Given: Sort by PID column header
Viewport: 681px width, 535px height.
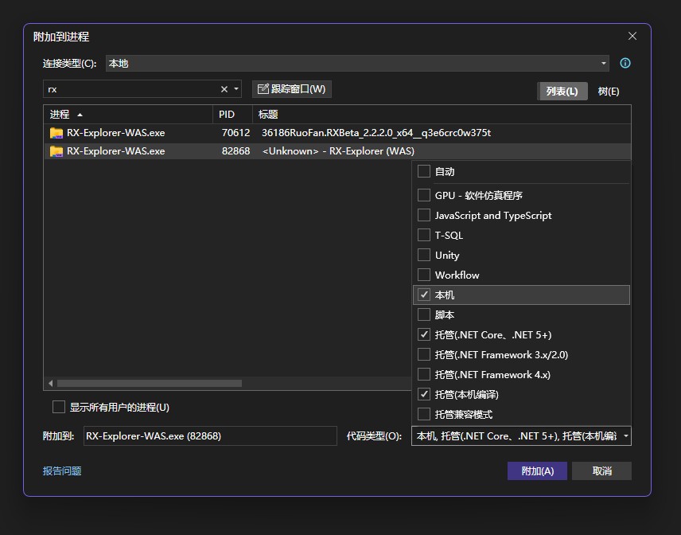Looking at the screenshot, I should pos(232,115).
